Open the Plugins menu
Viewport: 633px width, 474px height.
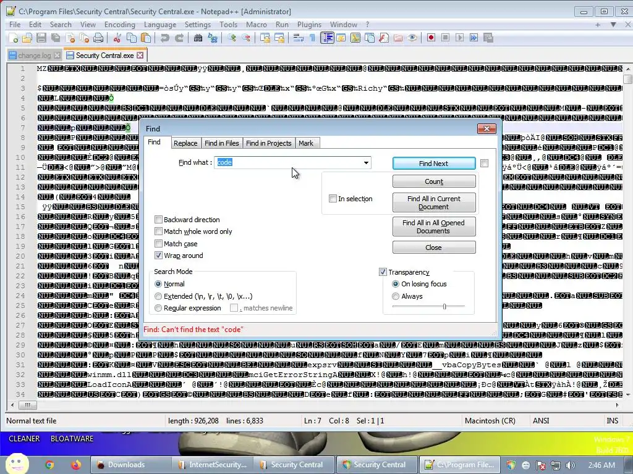click(x=309, y=25)
